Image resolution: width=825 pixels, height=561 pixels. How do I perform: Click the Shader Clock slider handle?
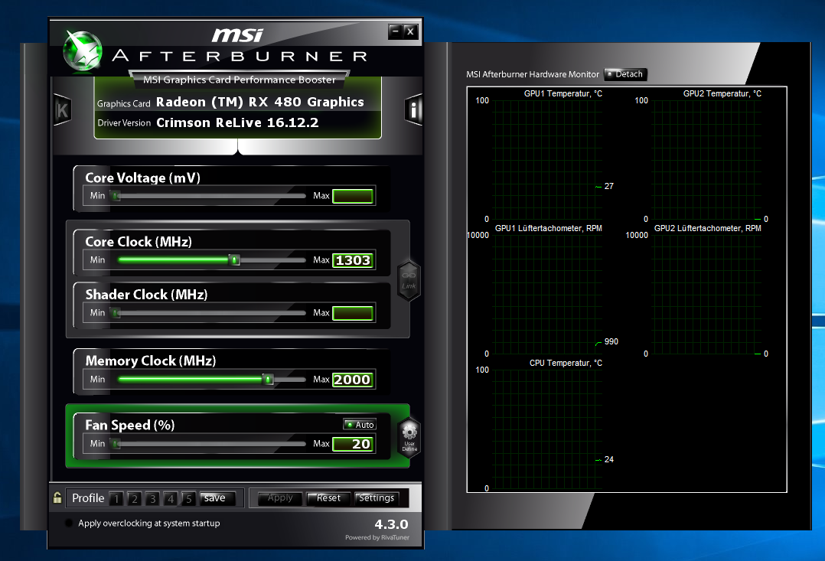pos(116,313)
